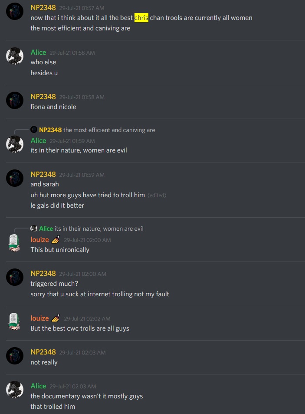
Task: Click the '(edited)' label on troll him message
Action: point(157,195)
